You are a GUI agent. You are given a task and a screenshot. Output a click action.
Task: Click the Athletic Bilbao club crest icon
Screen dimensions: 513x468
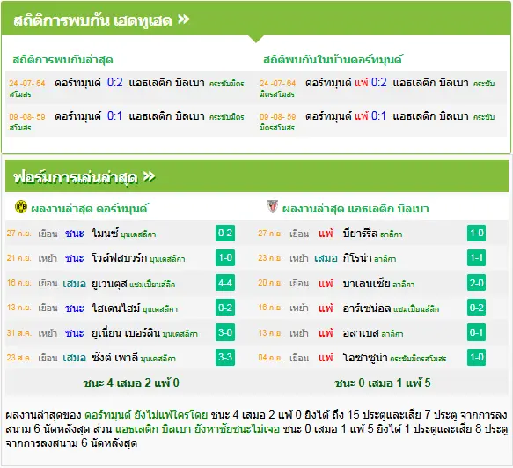(x=273, y=207)
